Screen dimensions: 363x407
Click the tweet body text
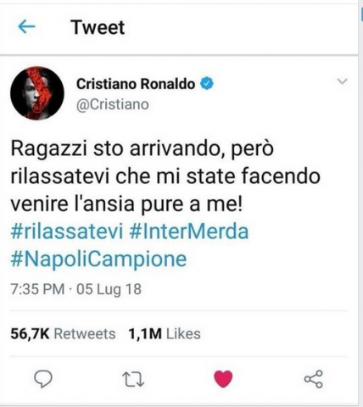[x=165, y=176]
